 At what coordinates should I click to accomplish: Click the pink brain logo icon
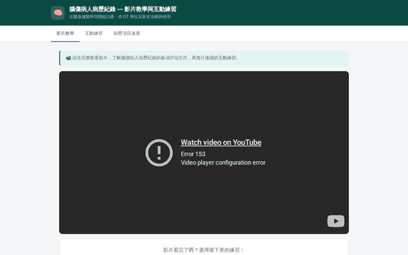[x=58, y=13]
